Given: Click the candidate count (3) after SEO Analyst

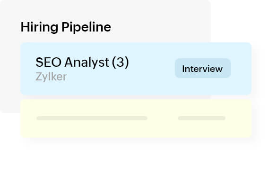Looking at the screenshot, I should (121, 63).
